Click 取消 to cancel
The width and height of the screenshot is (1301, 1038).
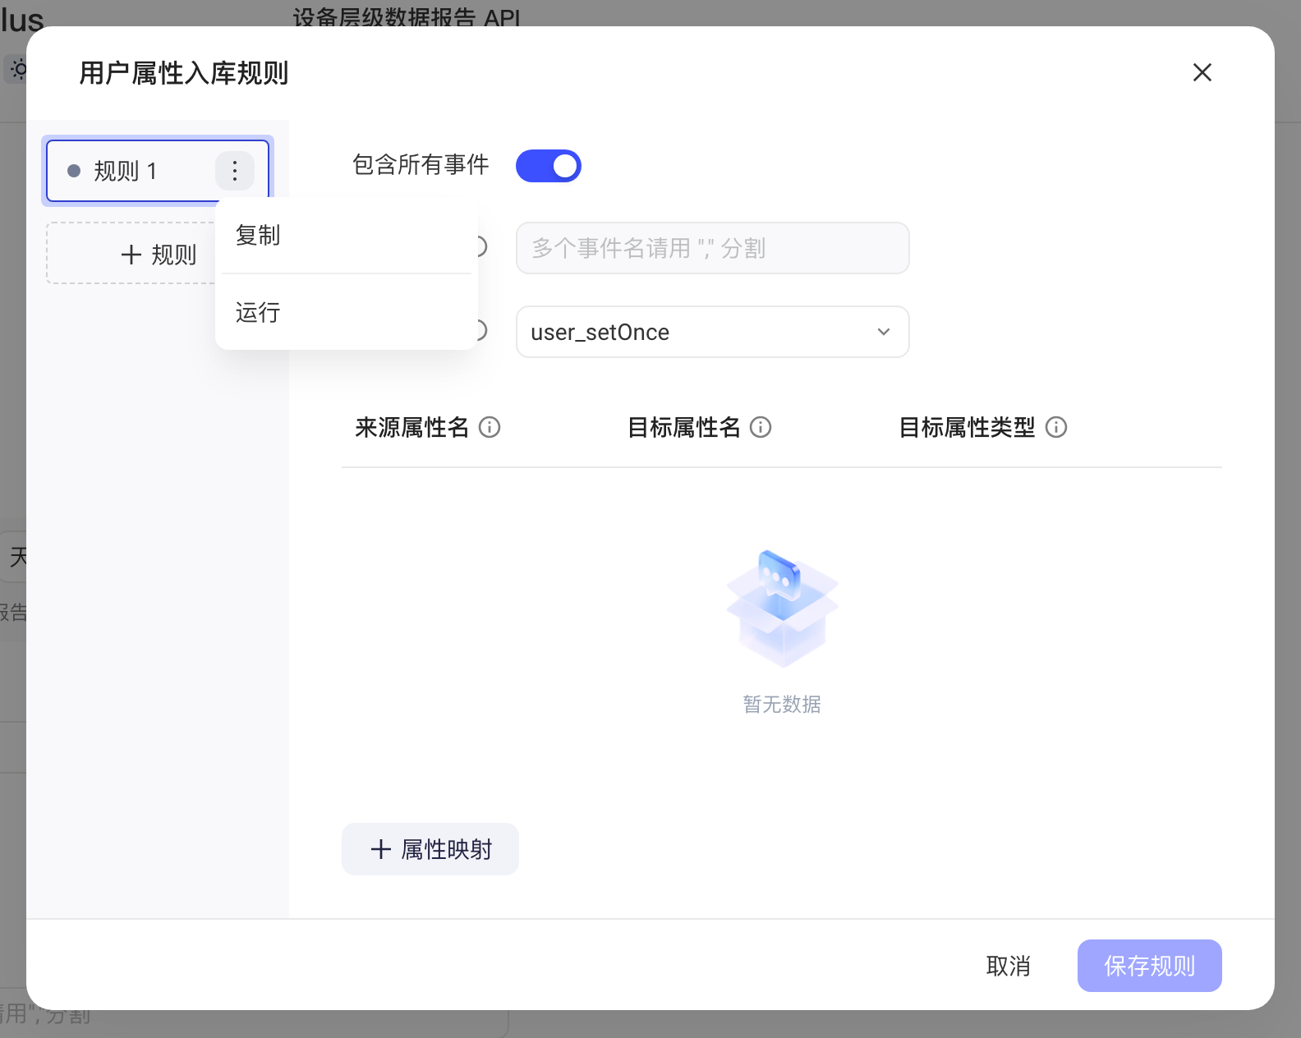tap(1009, 966)
